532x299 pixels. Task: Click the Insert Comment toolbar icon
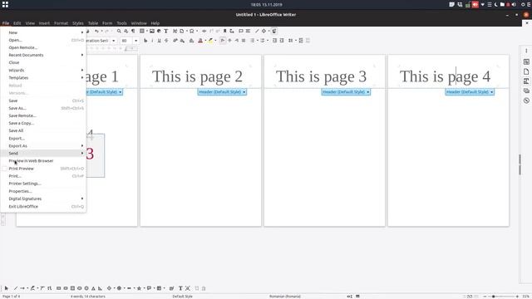[x=241, y=31]
